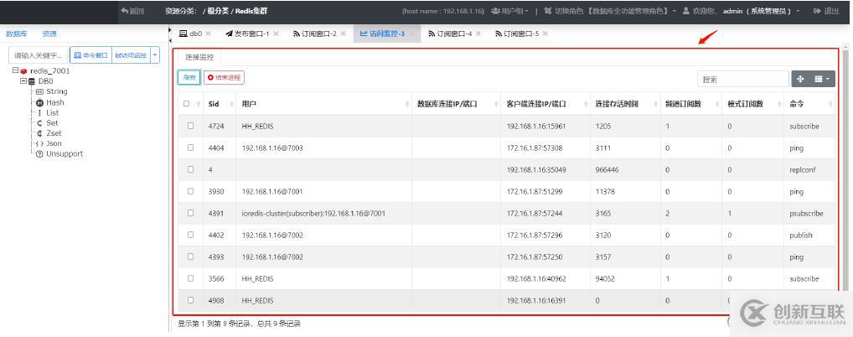The image size is (853, 337).
Task: Check the row with Sid 4391
Action: coord(190,213)
